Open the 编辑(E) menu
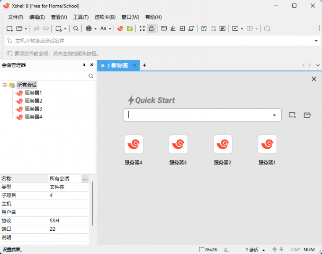 pos(37,17)
